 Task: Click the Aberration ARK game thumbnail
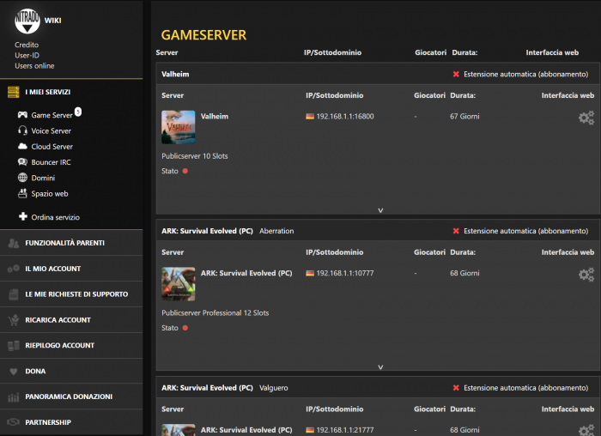tap(179, 284)
